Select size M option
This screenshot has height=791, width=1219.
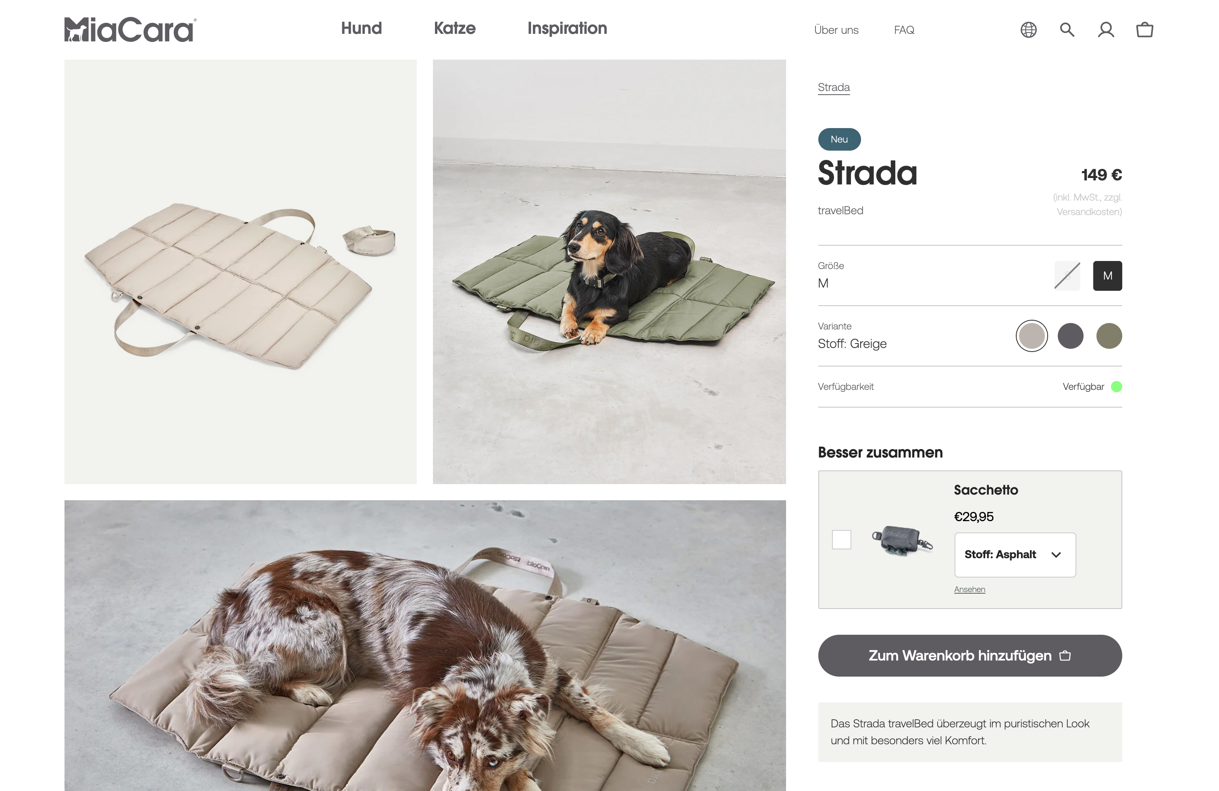[x=1107, y=276]
